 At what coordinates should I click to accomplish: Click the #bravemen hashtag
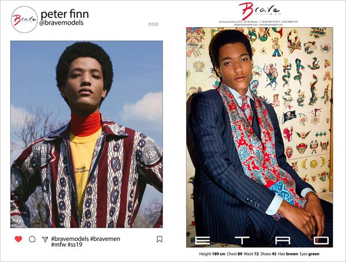pyautogui.click(x=105, y=239)
